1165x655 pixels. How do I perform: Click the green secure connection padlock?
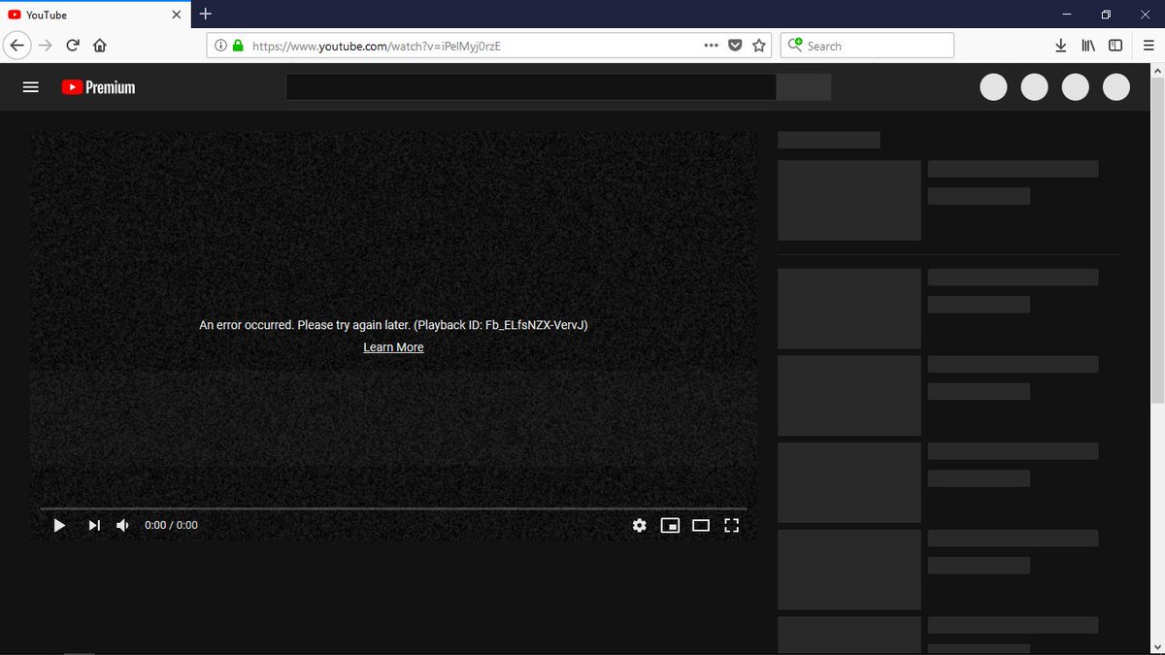coord(238,46)
